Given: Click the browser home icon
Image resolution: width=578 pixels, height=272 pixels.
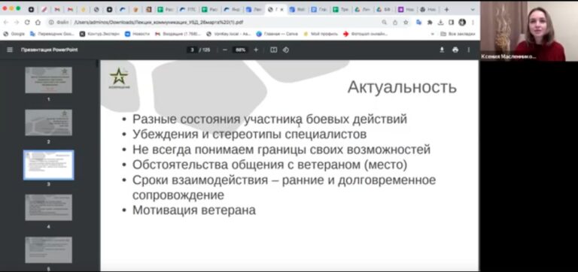Looking at the screenshot, I should point(38,22).
